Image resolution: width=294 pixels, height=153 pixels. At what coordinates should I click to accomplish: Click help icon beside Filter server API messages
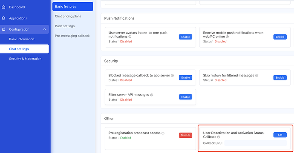click(x=152, y=95)
